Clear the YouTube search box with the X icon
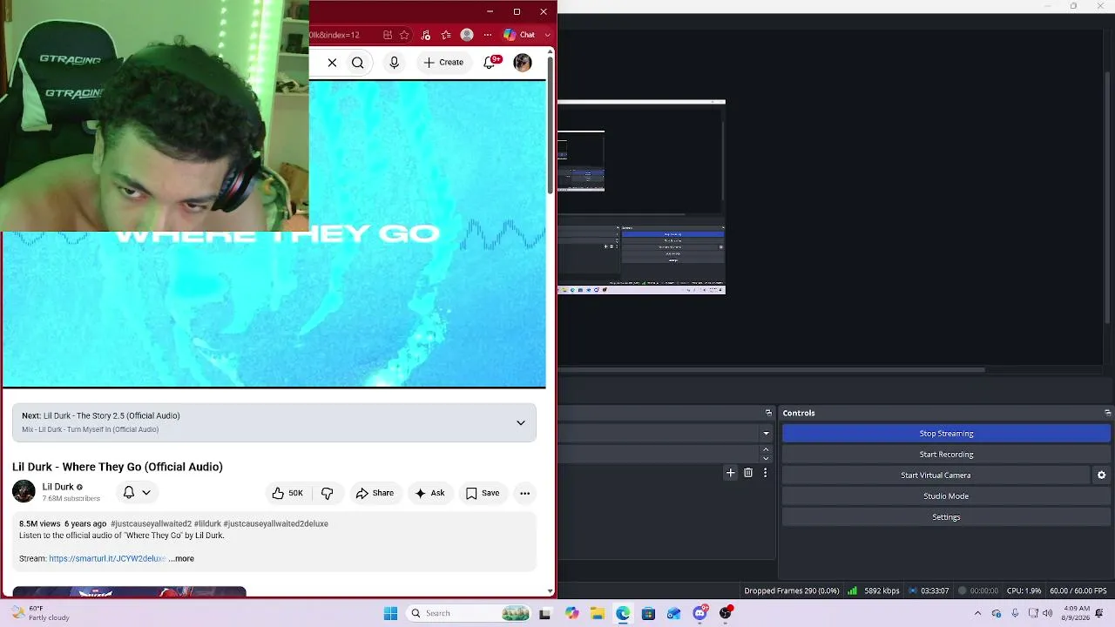This screenshot has width=1115, height=627. [332, 63]
